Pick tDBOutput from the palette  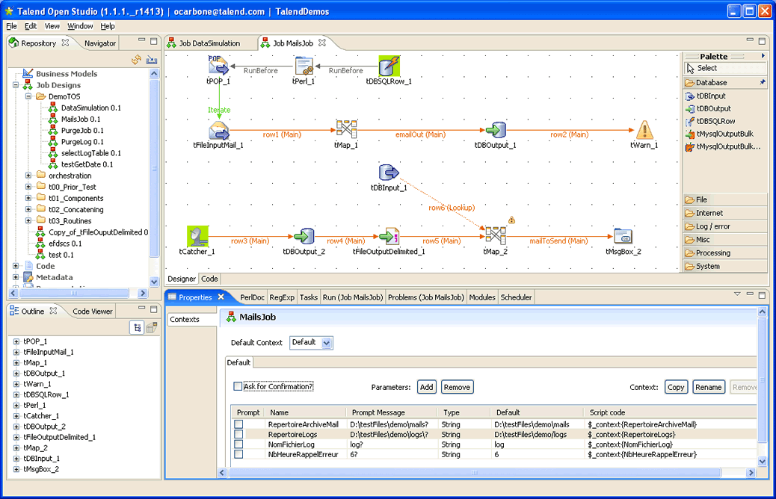(708, 109)
